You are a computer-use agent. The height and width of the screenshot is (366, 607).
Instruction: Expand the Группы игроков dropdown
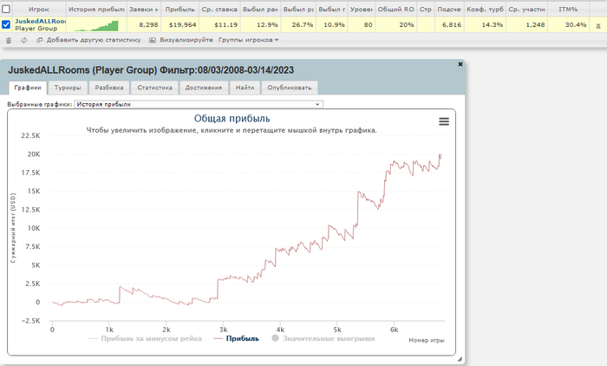[248, 40]
